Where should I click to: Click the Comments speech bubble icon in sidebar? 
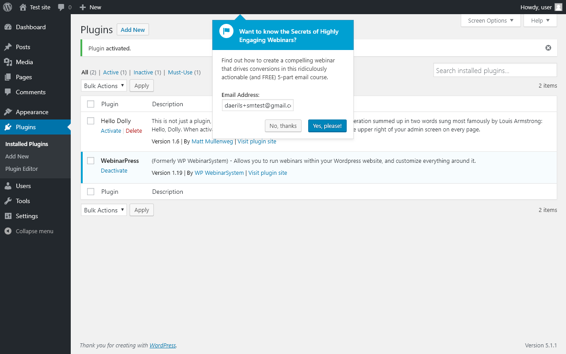pos(8,92)
